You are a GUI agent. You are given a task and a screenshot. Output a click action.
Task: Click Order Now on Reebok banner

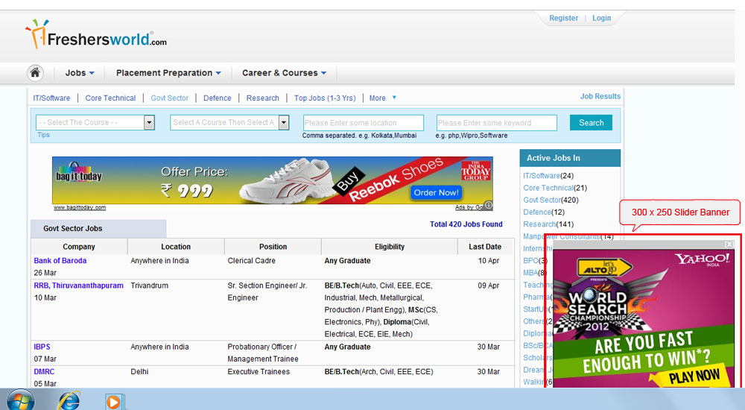(436, 192)
